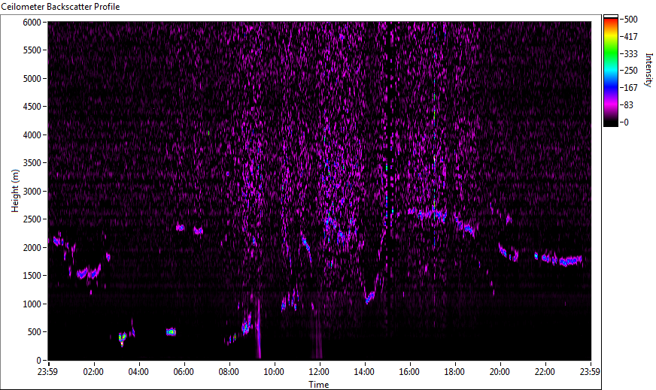Click the 16:00 time axis label
Image resolution: width=656 pixels, height=390 pixels.
pyautogui.click(x=409, y=372)
